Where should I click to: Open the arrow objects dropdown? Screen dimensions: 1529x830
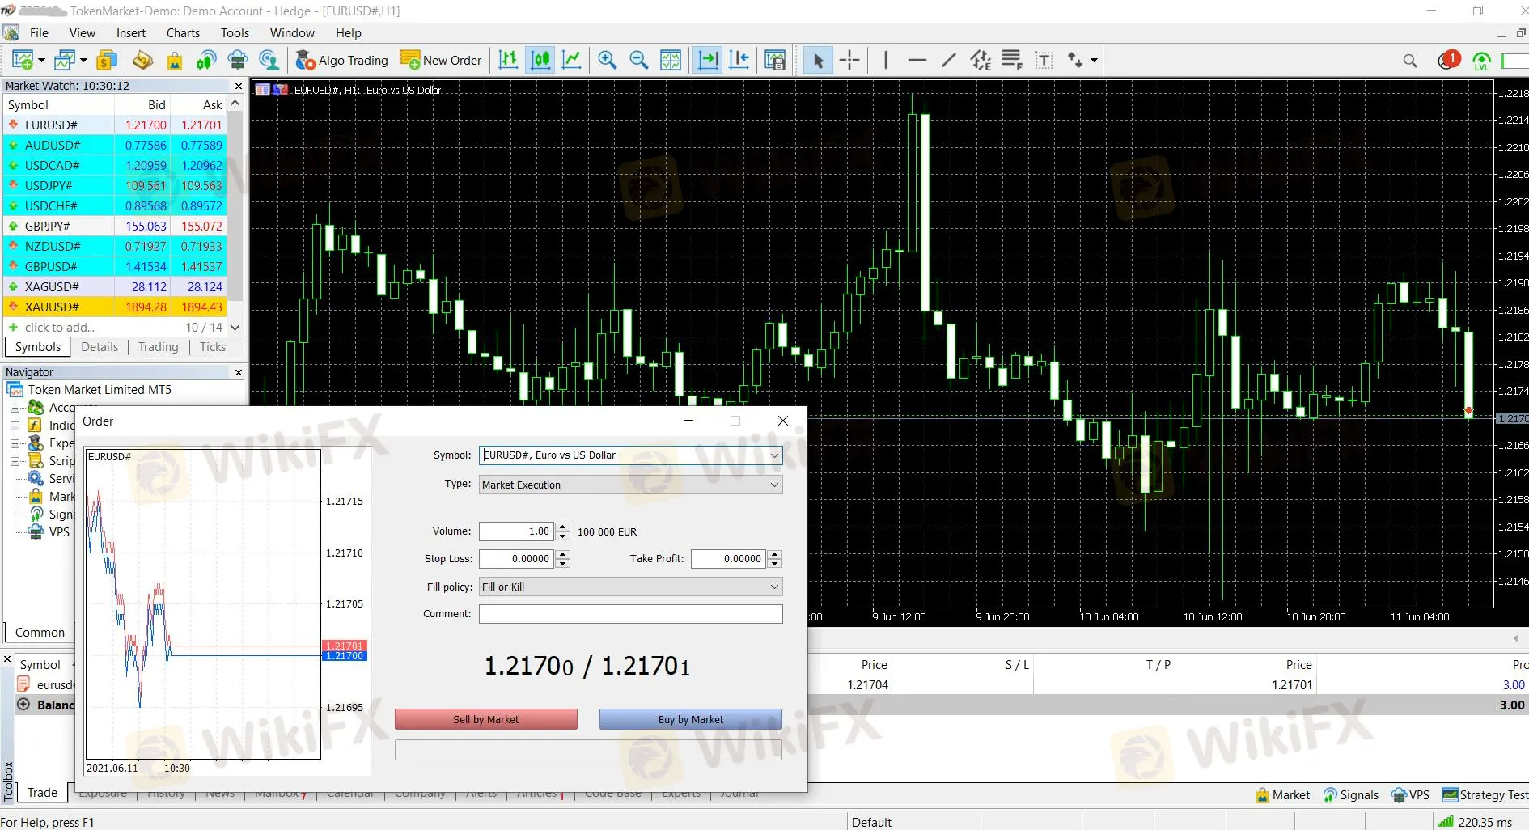coord(1094,60)
